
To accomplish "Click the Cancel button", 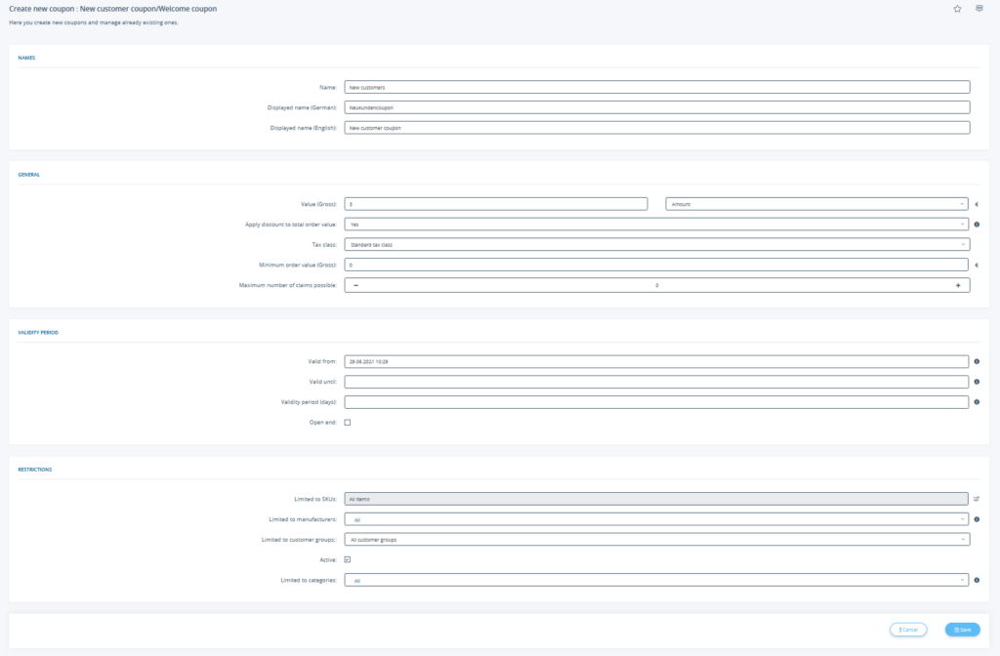I will pyautogui.click(x=908, y=630).
